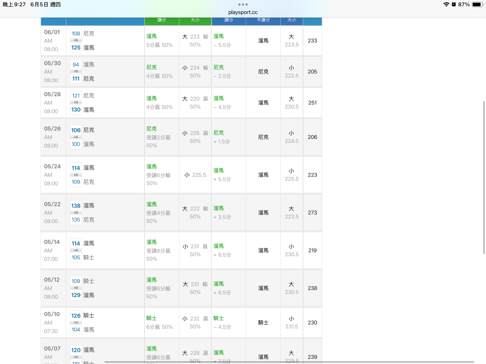Viewport: 486px width, 364px height.
Task: Click 大 220 贏 over-under cell
Action: coord(195,102)
